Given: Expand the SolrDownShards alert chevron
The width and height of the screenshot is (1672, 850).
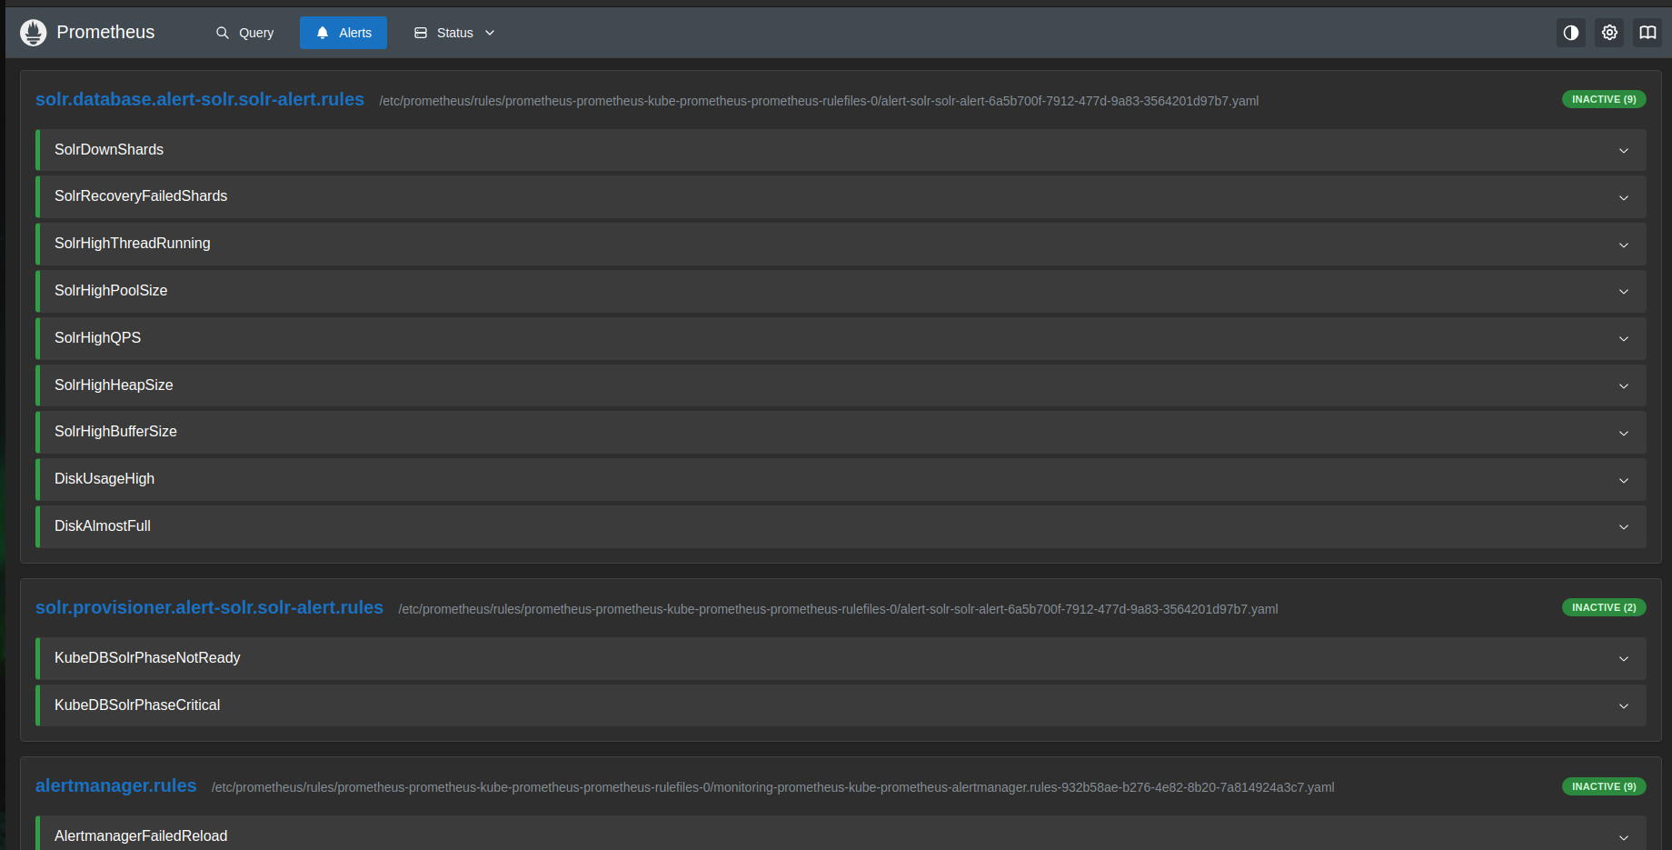Looking at the screenshot, I should click(x=1624, y=151).
